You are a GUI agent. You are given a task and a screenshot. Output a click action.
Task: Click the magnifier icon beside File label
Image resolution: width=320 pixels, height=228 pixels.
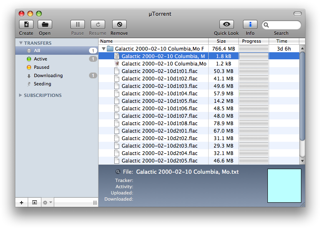[x=118, y=172]
